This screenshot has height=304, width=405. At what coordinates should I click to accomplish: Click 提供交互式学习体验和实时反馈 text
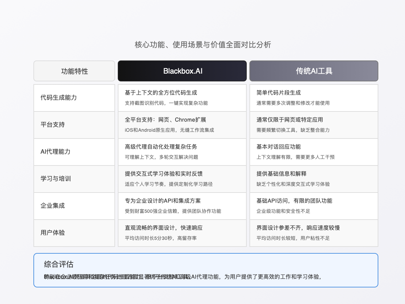pyautogui.click(x=164, y=174)
